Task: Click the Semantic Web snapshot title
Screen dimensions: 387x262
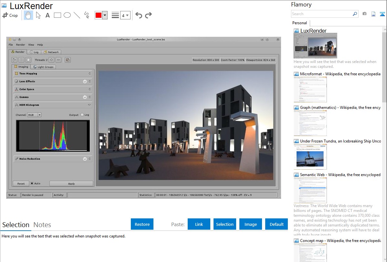Action: tap(340, 175)
